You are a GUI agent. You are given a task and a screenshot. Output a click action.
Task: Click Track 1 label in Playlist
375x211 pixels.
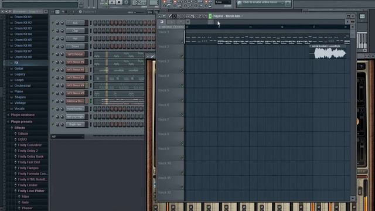coord(163,32)
